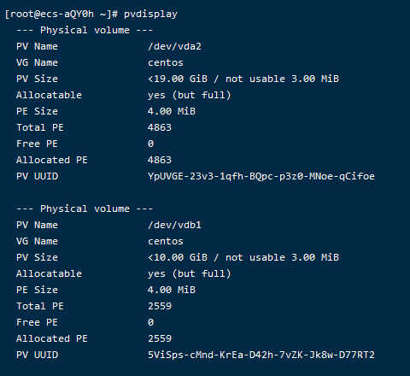410x376 pixels.
Task: Click the first 'Allocatable' label
Action: point(49,95)
